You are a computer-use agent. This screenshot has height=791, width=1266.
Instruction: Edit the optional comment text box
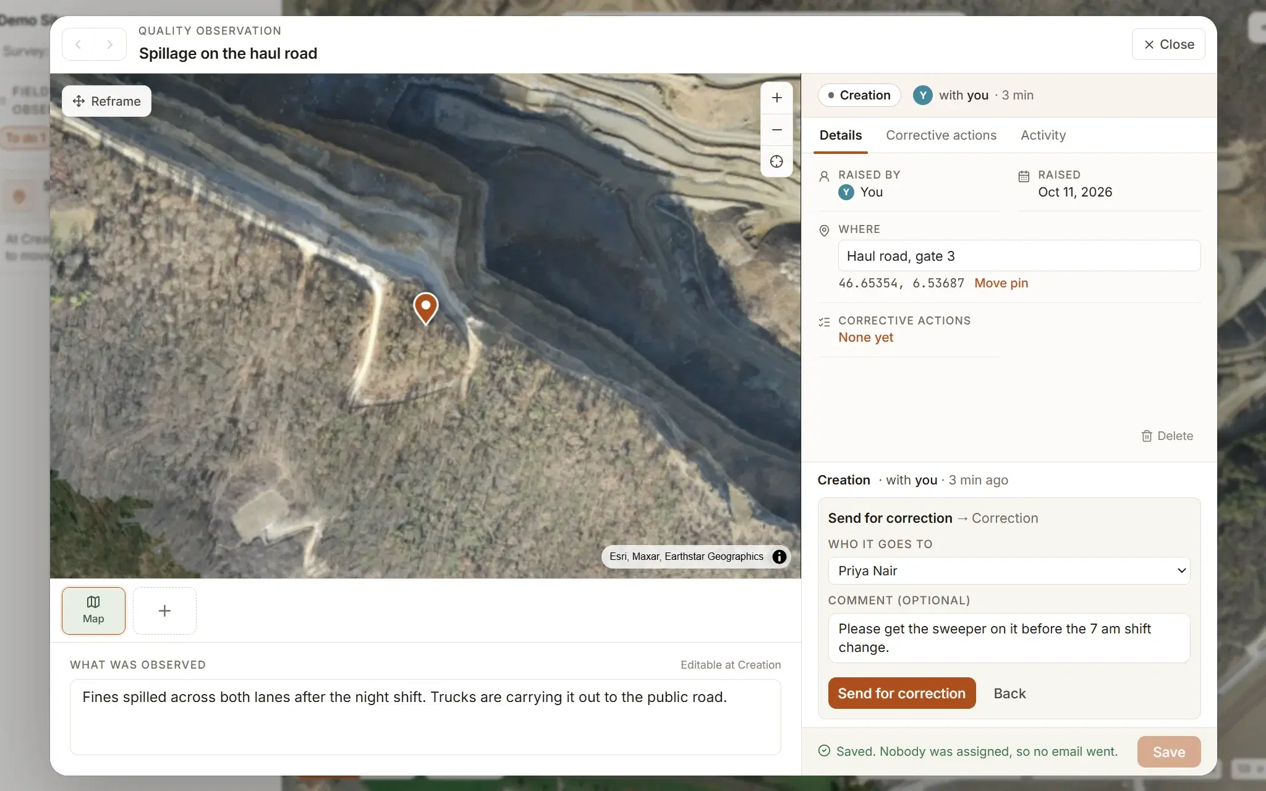pyautogui.click(x=1009, y=638)
